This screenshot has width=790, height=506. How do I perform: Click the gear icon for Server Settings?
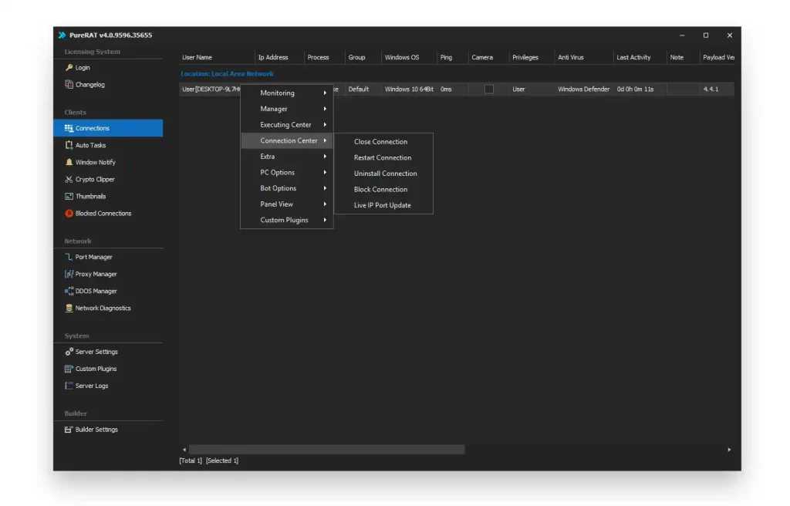click(69, 353)
